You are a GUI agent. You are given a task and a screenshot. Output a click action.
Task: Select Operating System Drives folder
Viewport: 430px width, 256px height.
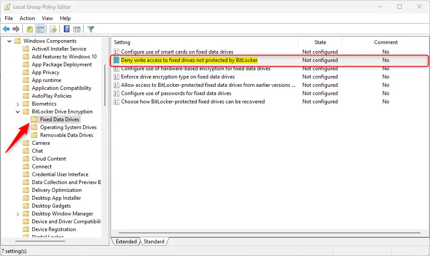pos(68,127)
